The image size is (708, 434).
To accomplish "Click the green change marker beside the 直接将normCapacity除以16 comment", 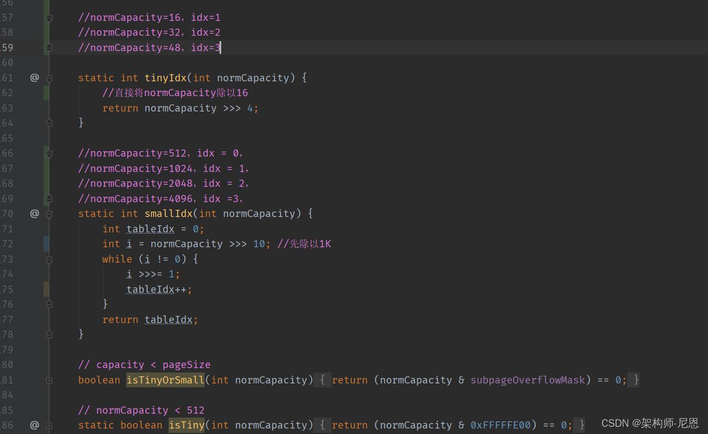I will click(x=46, y=93).
